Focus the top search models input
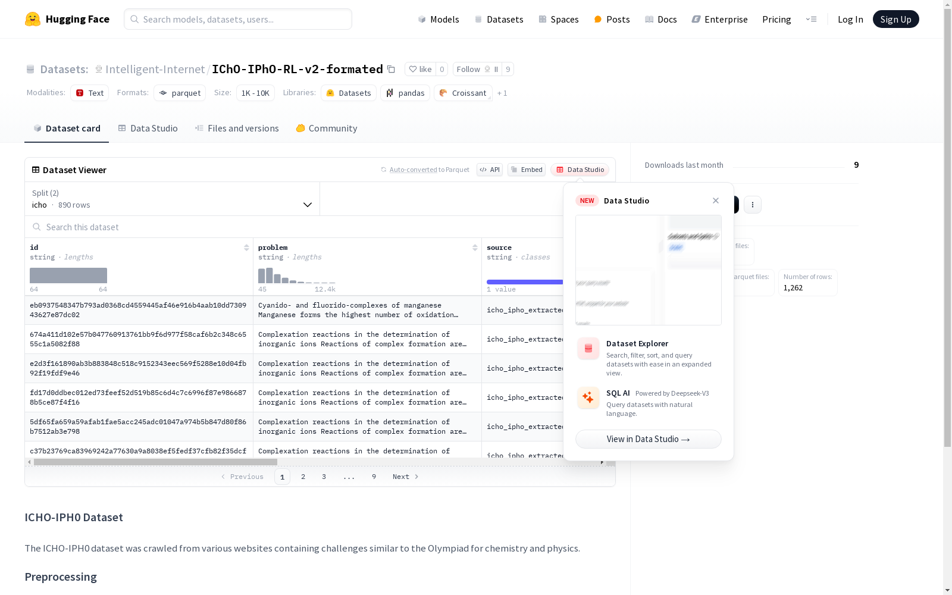The image size is (952, 595). [238, 19]
